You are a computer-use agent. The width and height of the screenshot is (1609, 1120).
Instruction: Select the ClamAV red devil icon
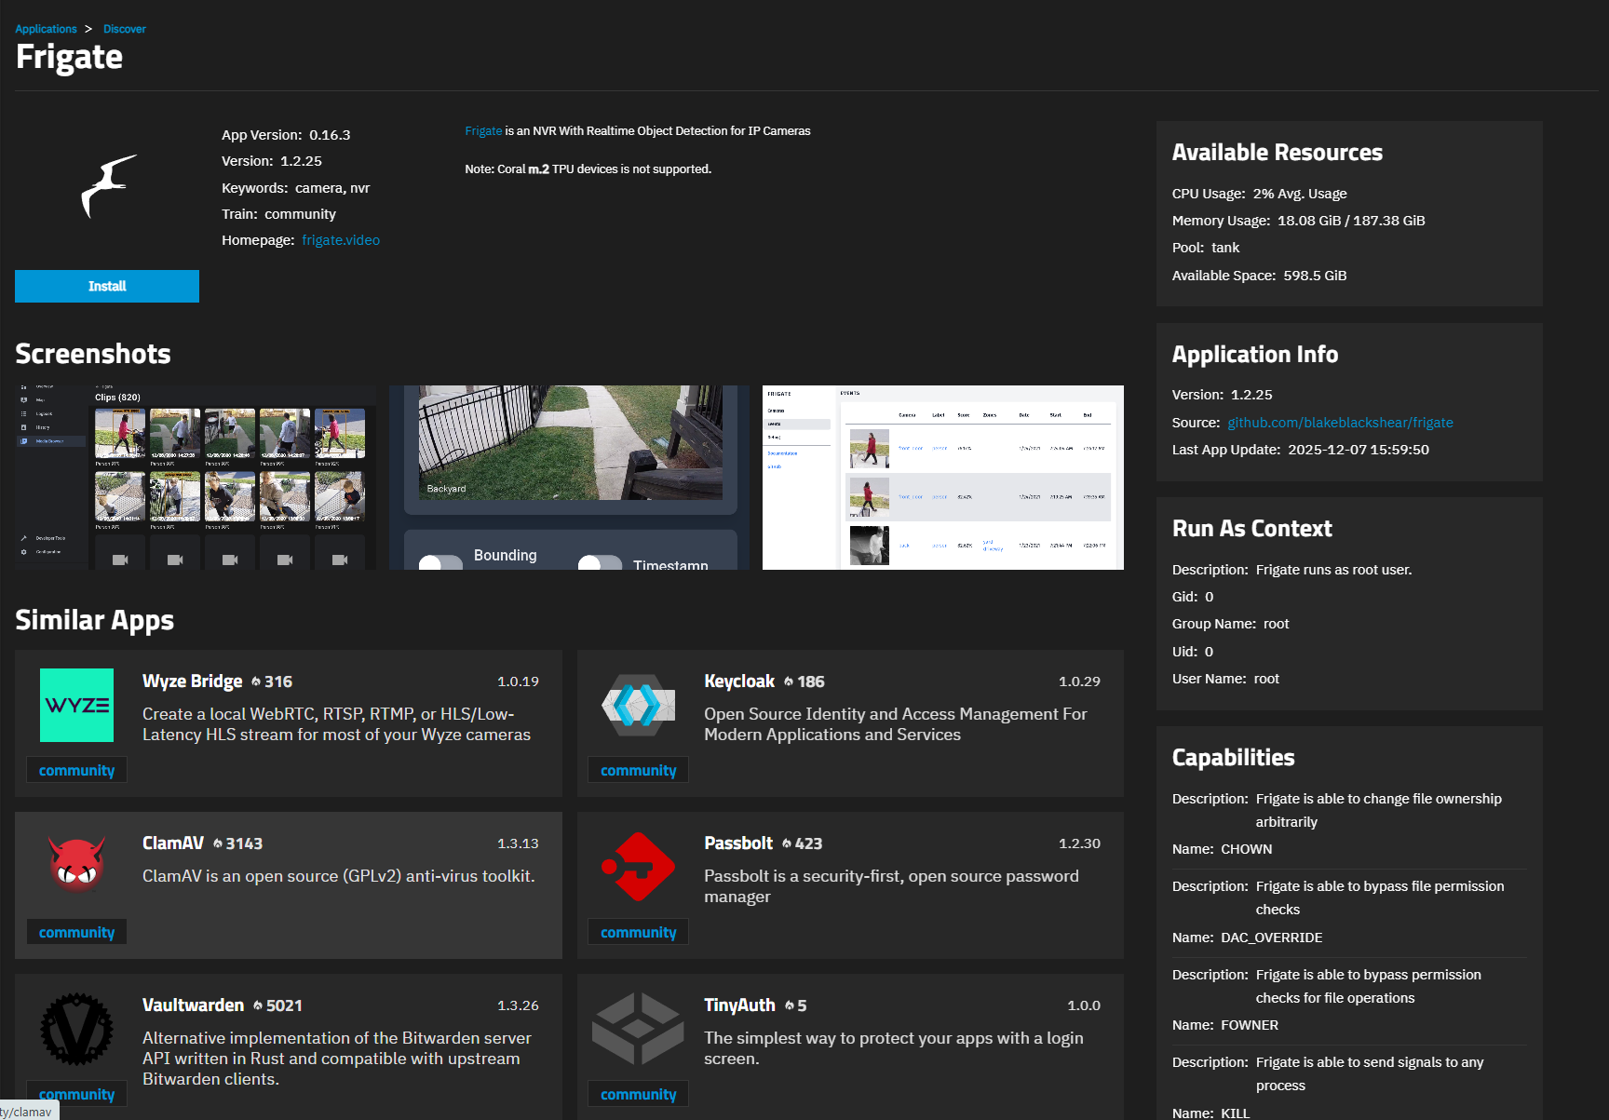[76, 865]
